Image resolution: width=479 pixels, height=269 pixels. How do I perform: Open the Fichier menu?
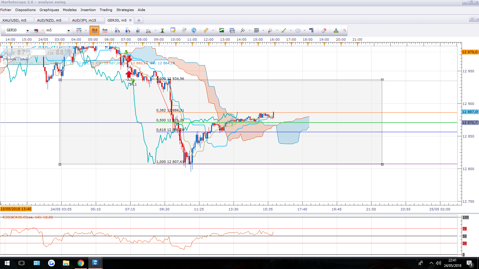(x=6, y=10)
